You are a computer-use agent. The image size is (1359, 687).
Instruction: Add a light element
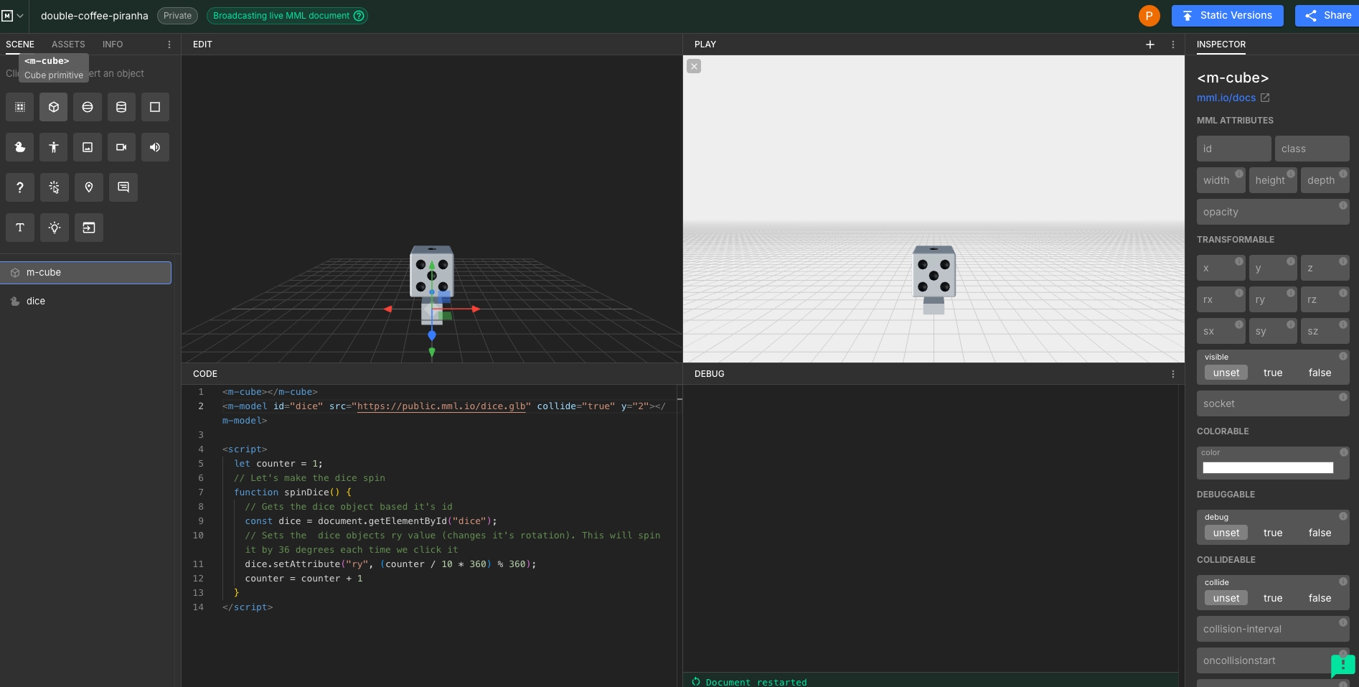tap(54, 228)
